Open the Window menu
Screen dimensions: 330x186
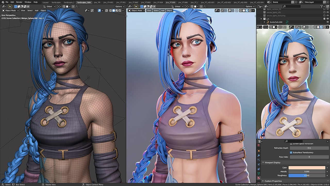[x=28, y=2]
